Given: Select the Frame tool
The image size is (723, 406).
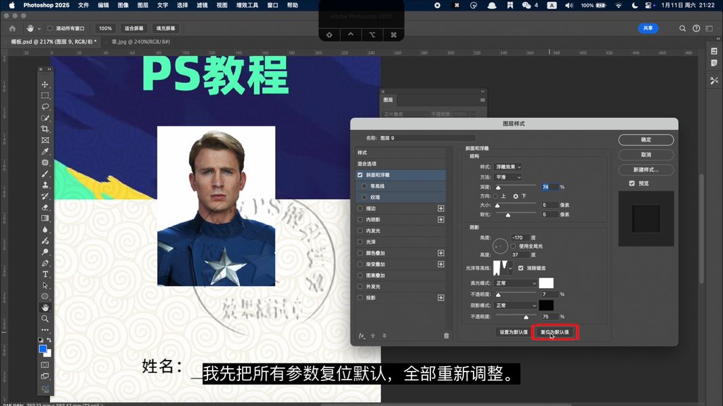Looking at the screenshot, I should (45, 140).
